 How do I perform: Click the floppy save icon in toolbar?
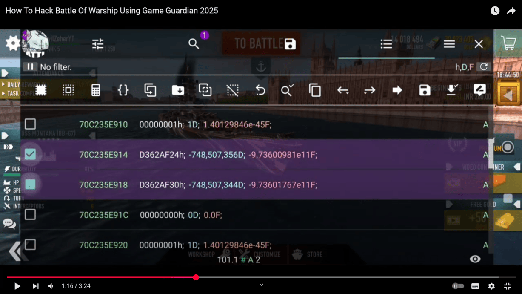pyautogui.click(x=425, y=90)
